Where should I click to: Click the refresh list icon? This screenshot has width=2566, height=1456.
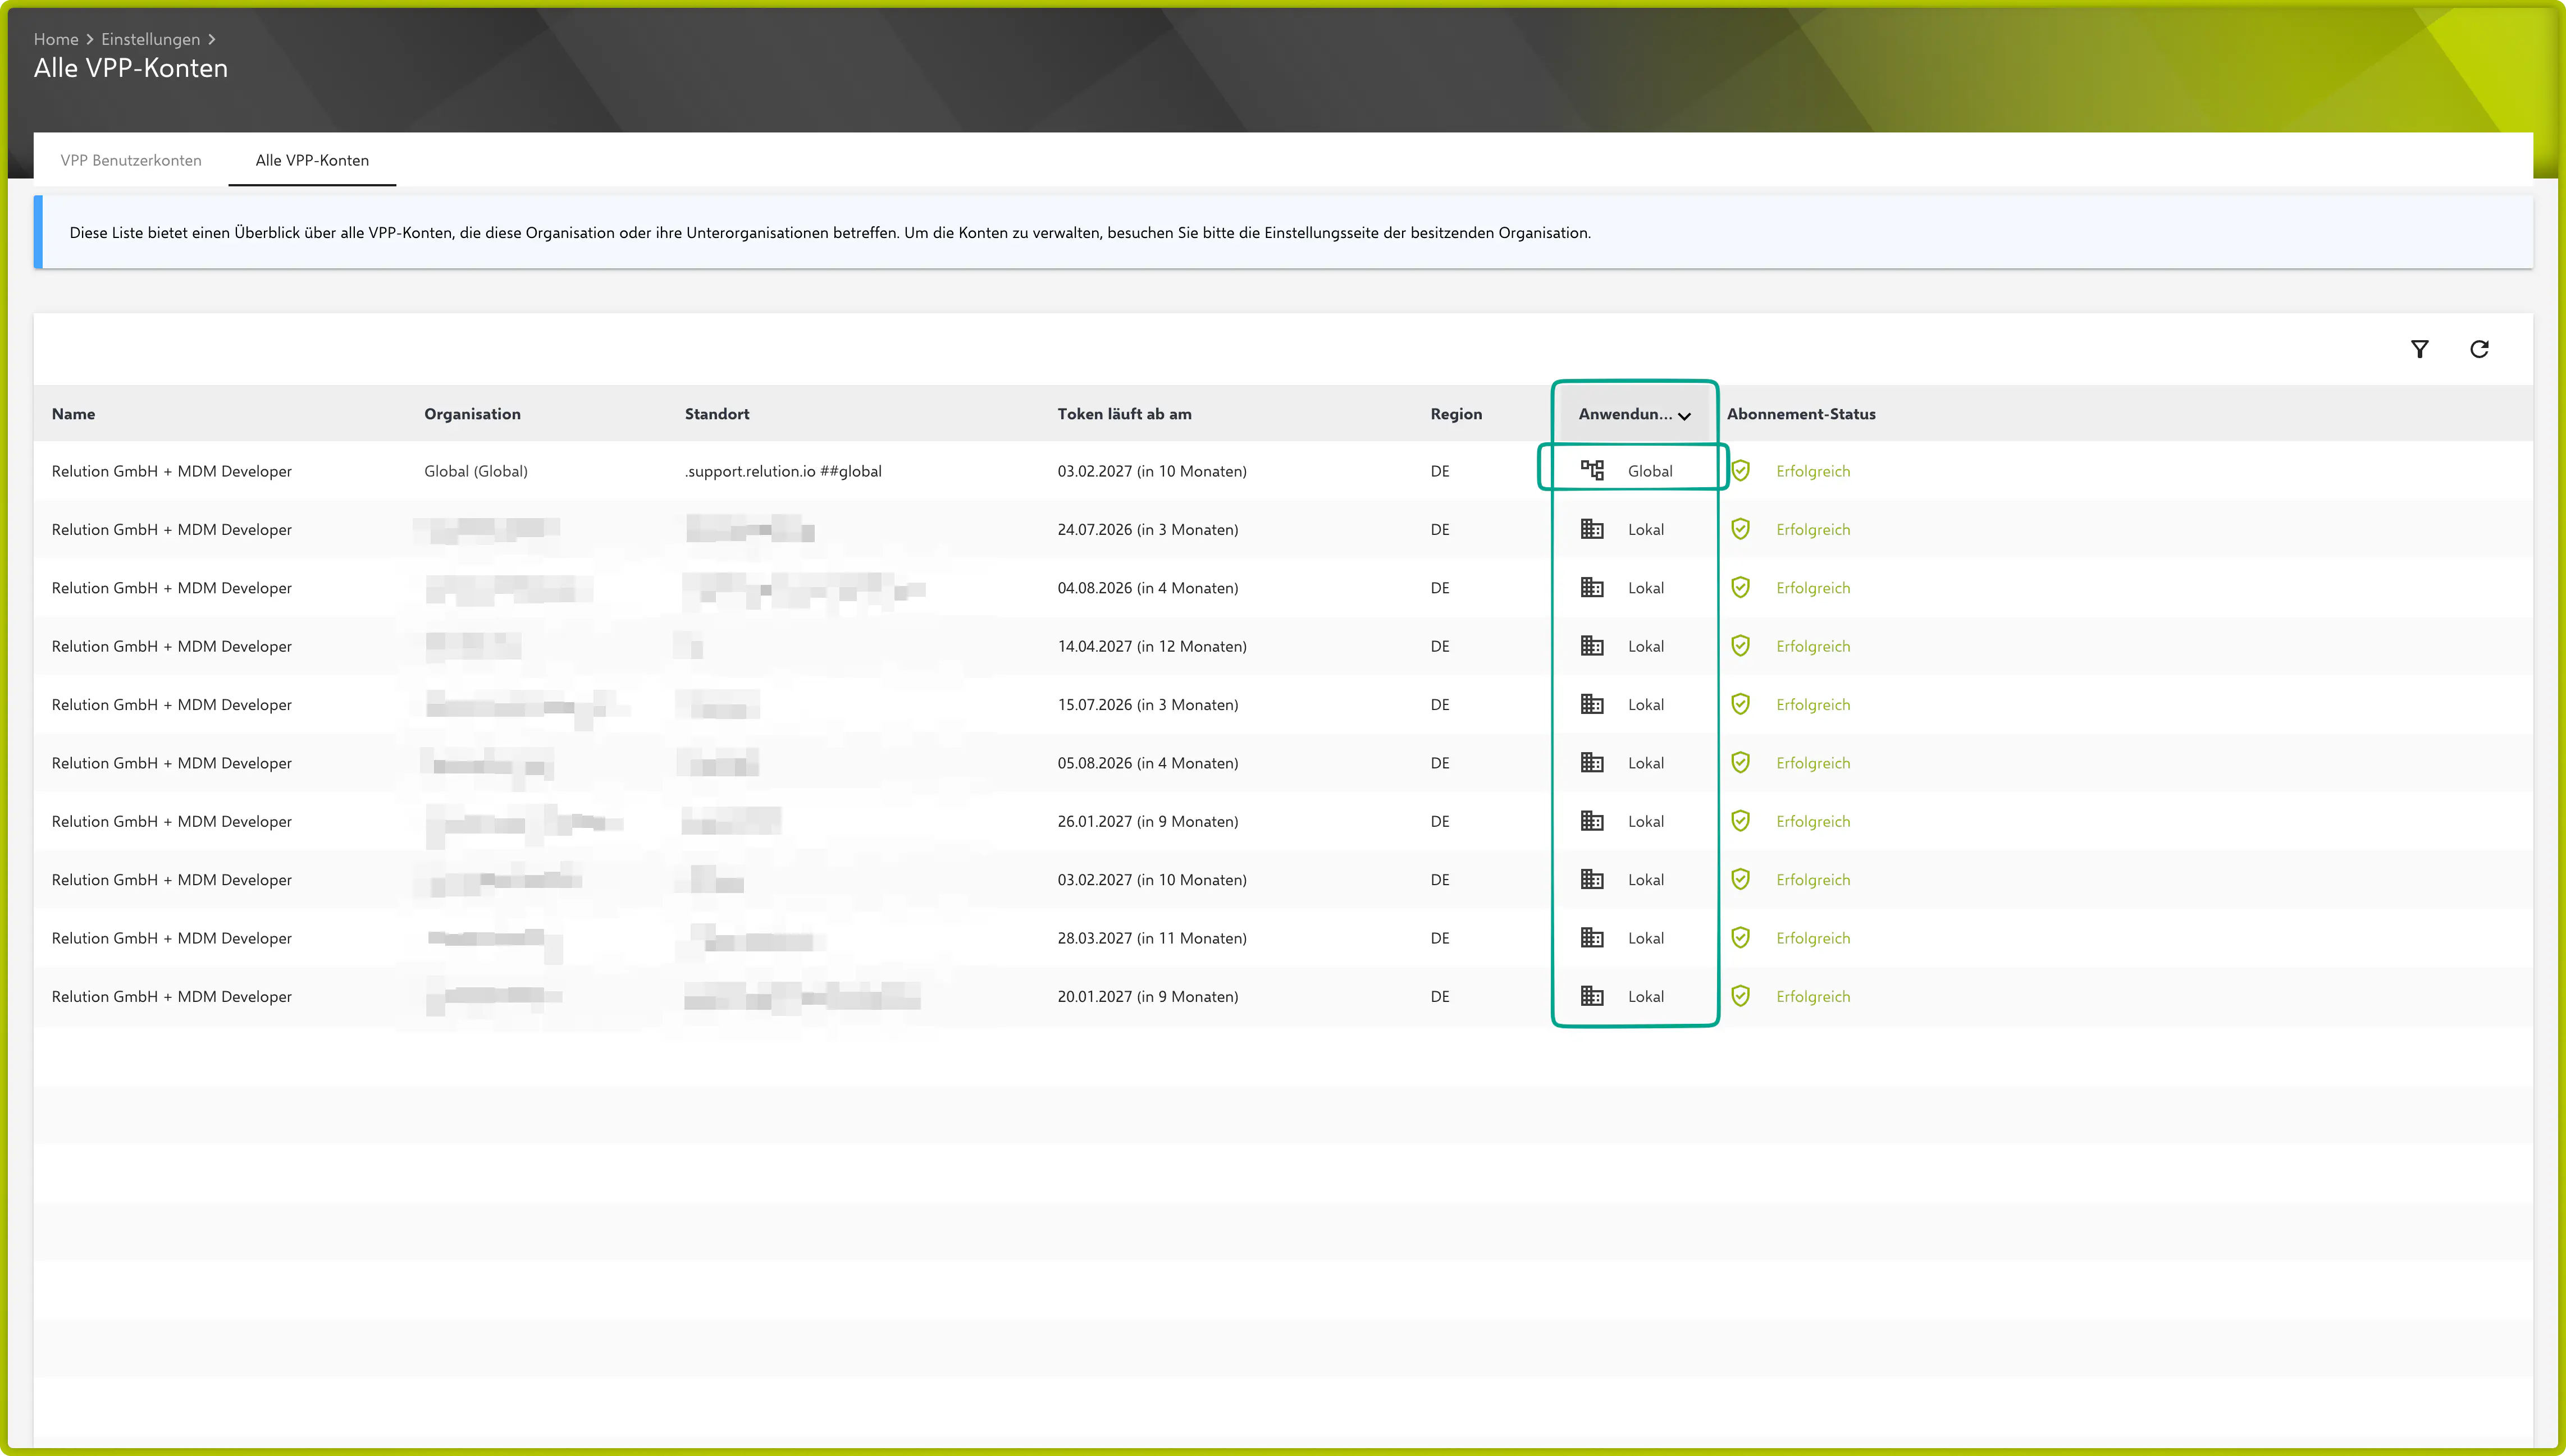[x=2479, y=349]
